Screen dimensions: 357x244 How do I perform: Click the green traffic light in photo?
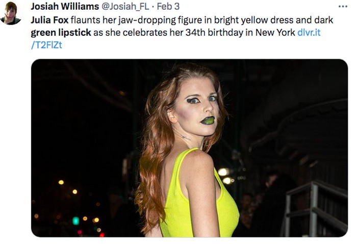[x=76, y=221]
